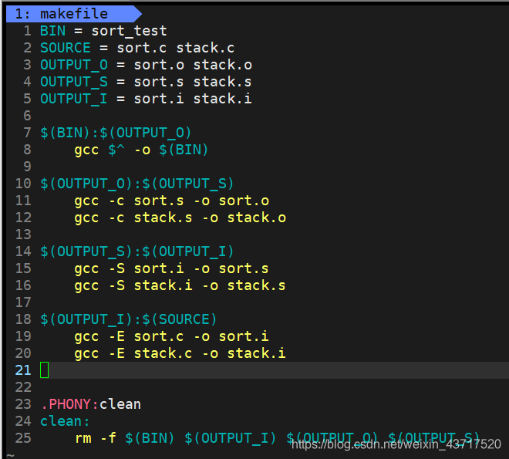Viewport: 509px width, 459px height.
Task: Click 'OUTPUT_S' variable definition on line 4
Action: [x=74, y=82]
